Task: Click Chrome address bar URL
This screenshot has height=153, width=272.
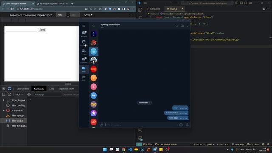Action: pos(31,9)
